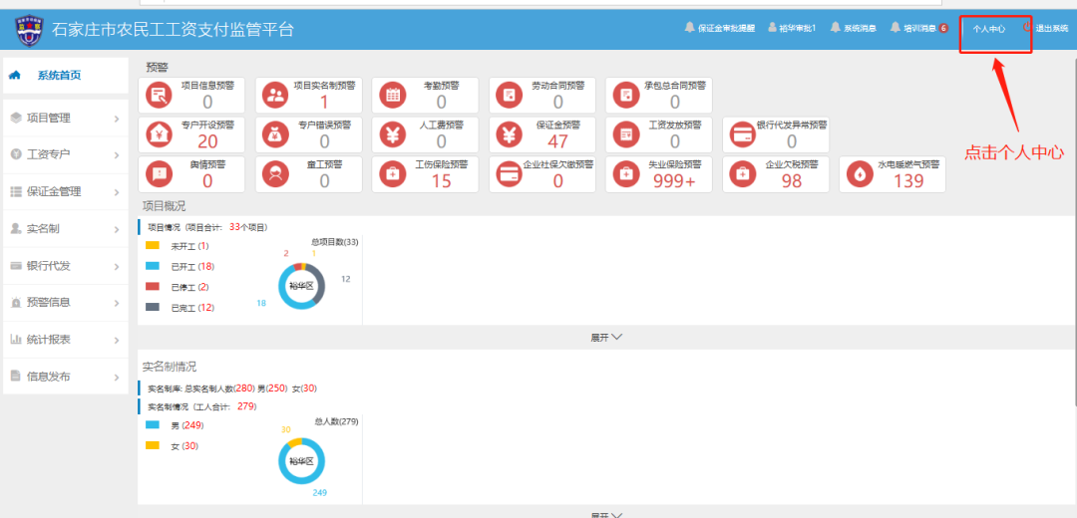This screenshot has width=1077, height=518.
Task: Click the 工伤保险预警 medkit icon
Action: [394, 174]
